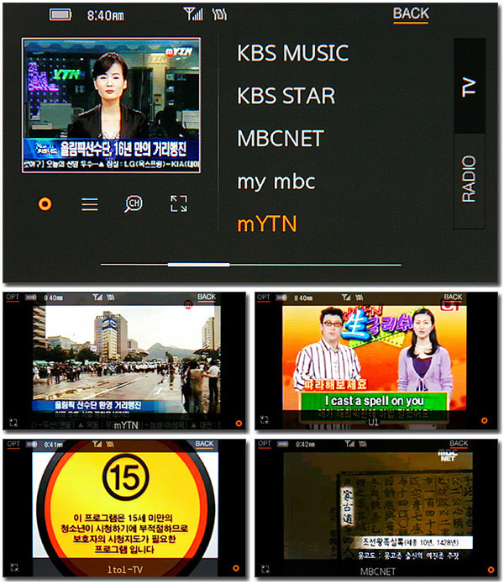Tap record dot on U1 fullscreen view
Screen dimensions: 504x585
click(x=484, y=420)
